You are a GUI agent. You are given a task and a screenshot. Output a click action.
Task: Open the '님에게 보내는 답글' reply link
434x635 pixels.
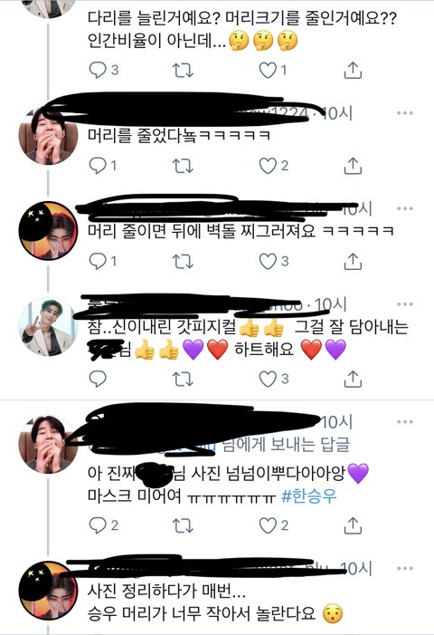pyautogui.click(x=286, y=444)
